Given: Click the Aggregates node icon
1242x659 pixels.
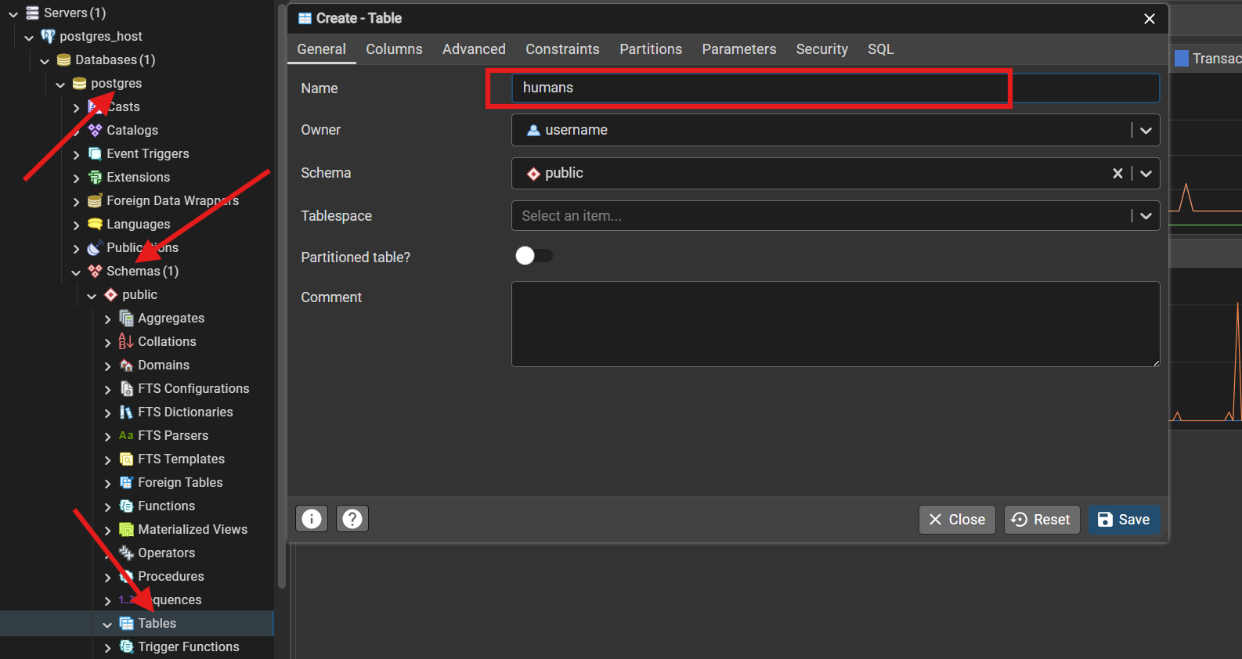Looking at the screenshot, I should [126, 319].
